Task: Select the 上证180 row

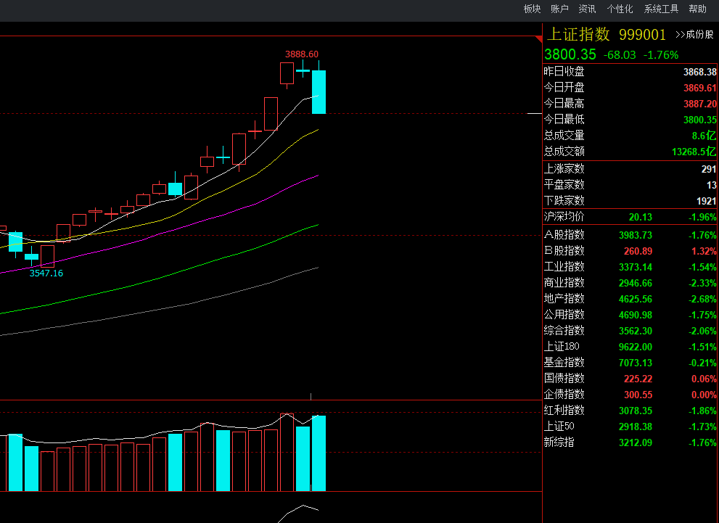Action: 630,347
